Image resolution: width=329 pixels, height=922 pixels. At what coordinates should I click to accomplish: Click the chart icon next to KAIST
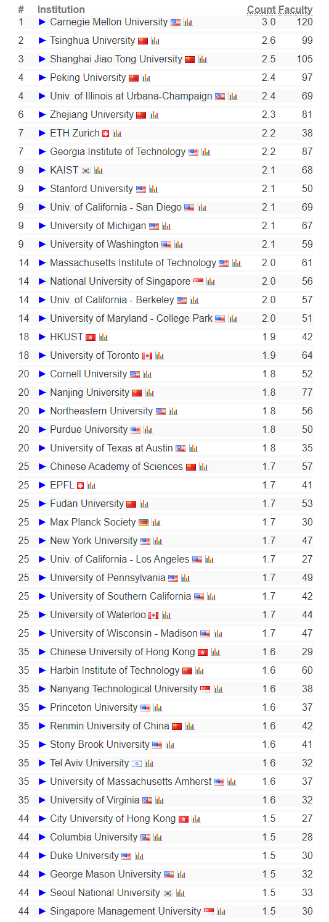(99, 170)
